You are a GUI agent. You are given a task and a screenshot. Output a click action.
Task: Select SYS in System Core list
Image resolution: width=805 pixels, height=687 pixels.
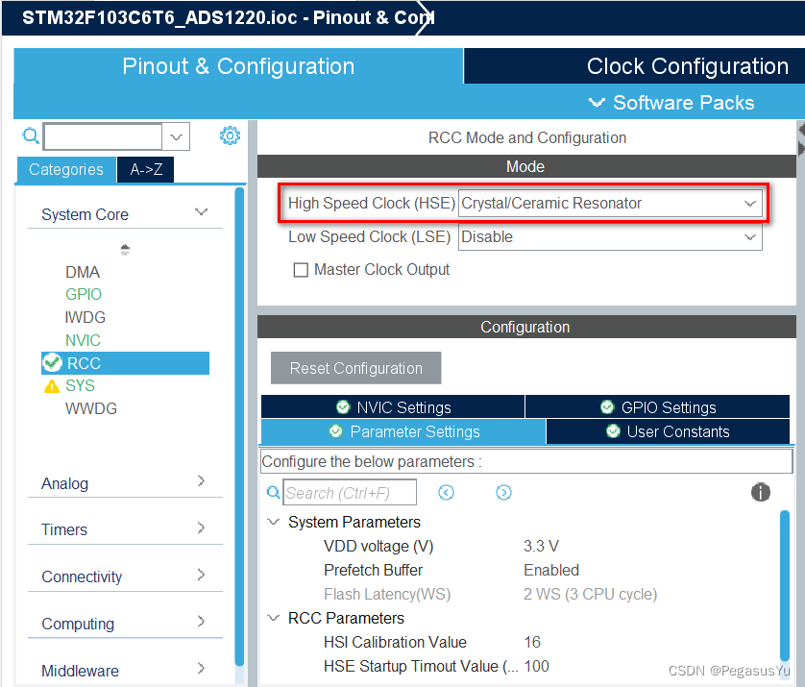pyautogui.click(x=80, y=385)
